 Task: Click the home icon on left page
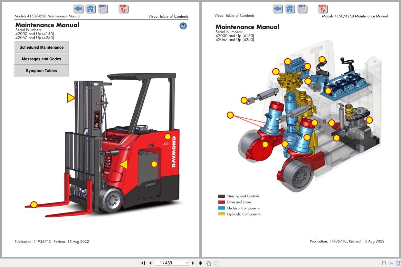pyautogui.click(x=91, y=9)
